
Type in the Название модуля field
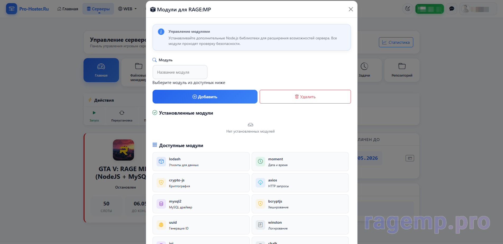(x=180, y=72)
